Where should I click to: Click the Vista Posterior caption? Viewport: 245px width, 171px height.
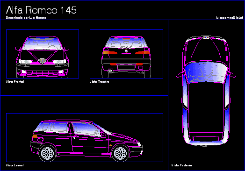[x=182, y=165]
